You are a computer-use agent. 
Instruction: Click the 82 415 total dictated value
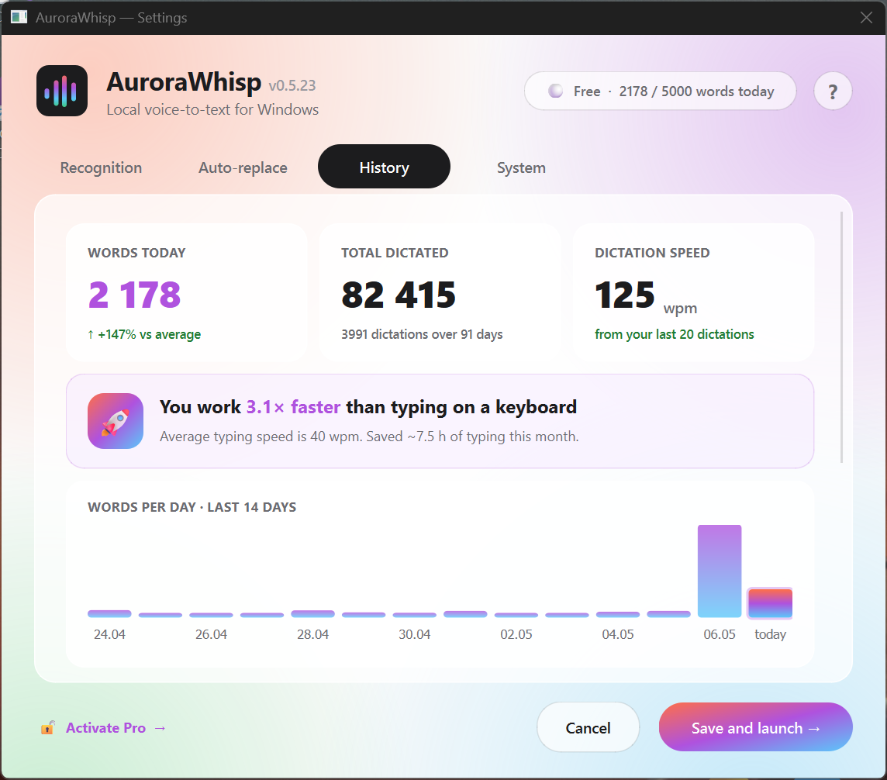(x=399, y=295)
